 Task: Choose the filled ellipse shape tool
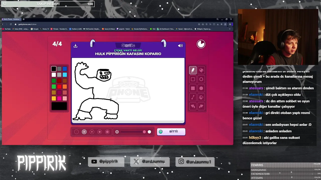tap(201, 88)
